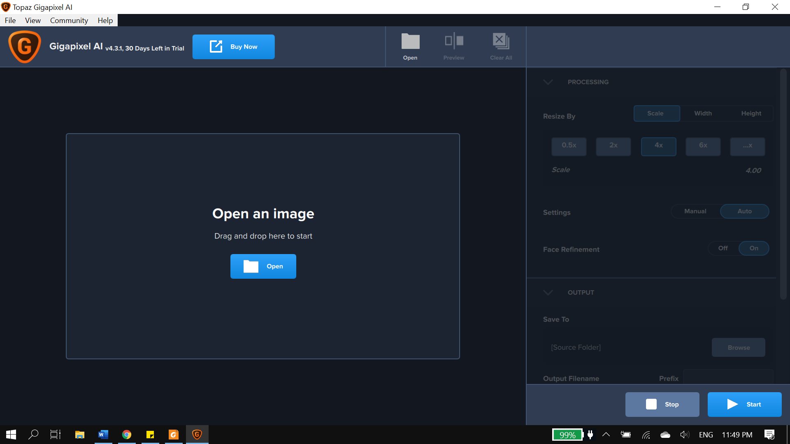Screen dimensions: 790x444
Task: Open the notification center icon
Action: click(x=769, y=435)
